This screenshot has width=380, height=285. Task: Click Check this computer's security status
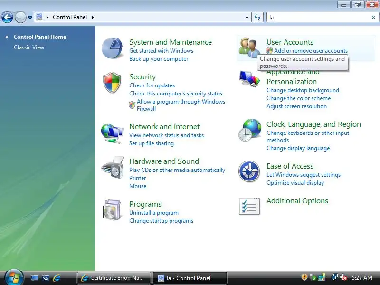coord(176,94)
